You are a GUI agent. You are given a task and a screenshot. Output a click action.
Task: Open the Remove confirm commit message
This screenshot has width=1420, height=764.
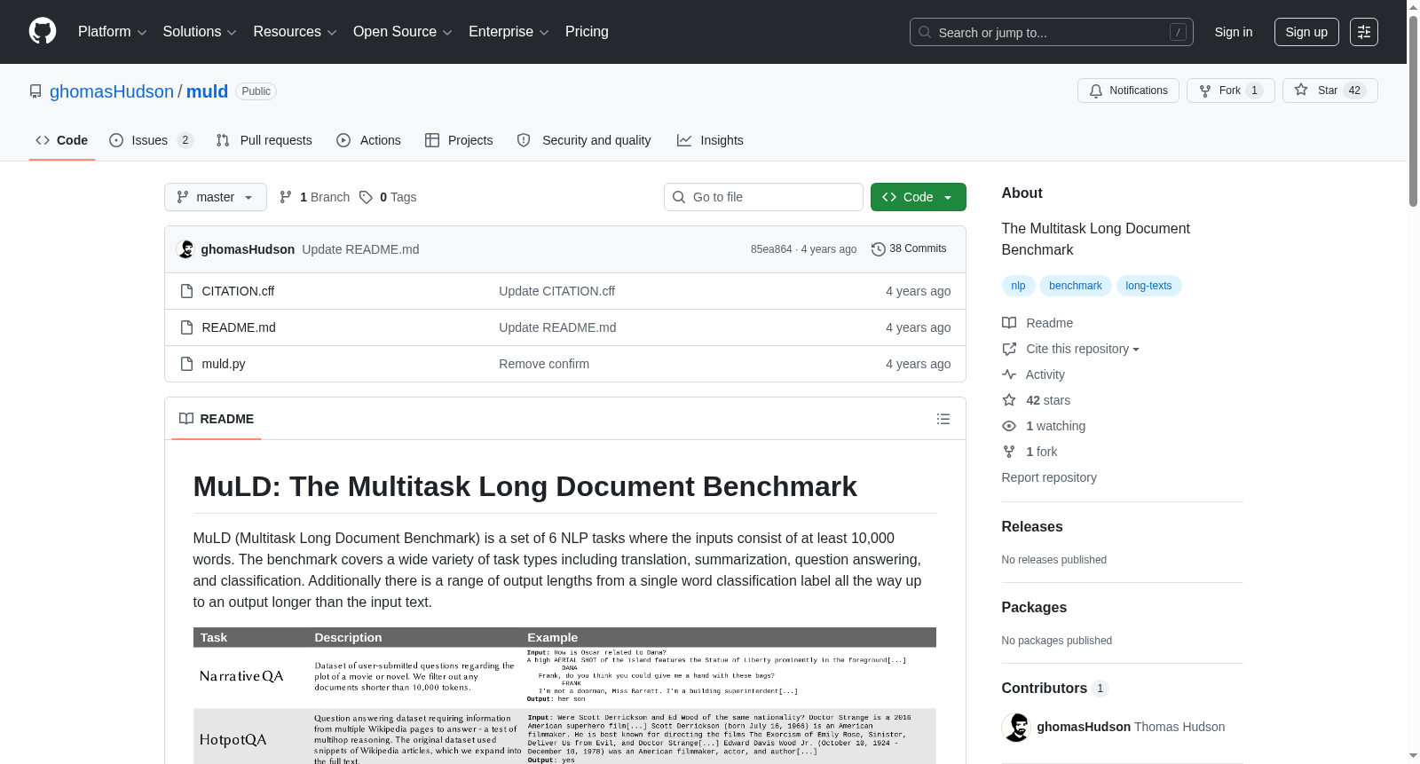click(544, 364)
